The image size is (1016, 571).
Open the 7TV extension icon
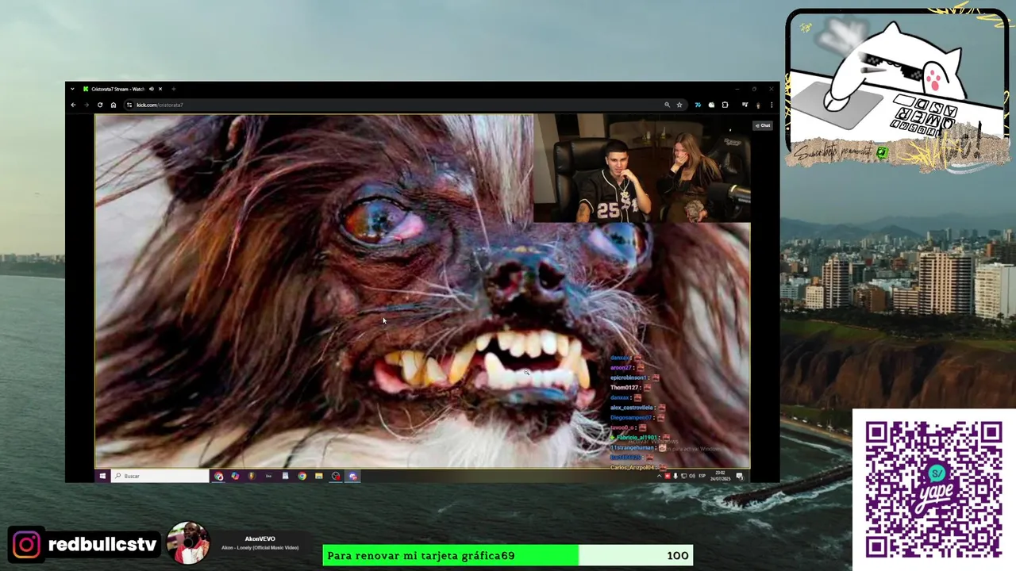coord(698,105)
